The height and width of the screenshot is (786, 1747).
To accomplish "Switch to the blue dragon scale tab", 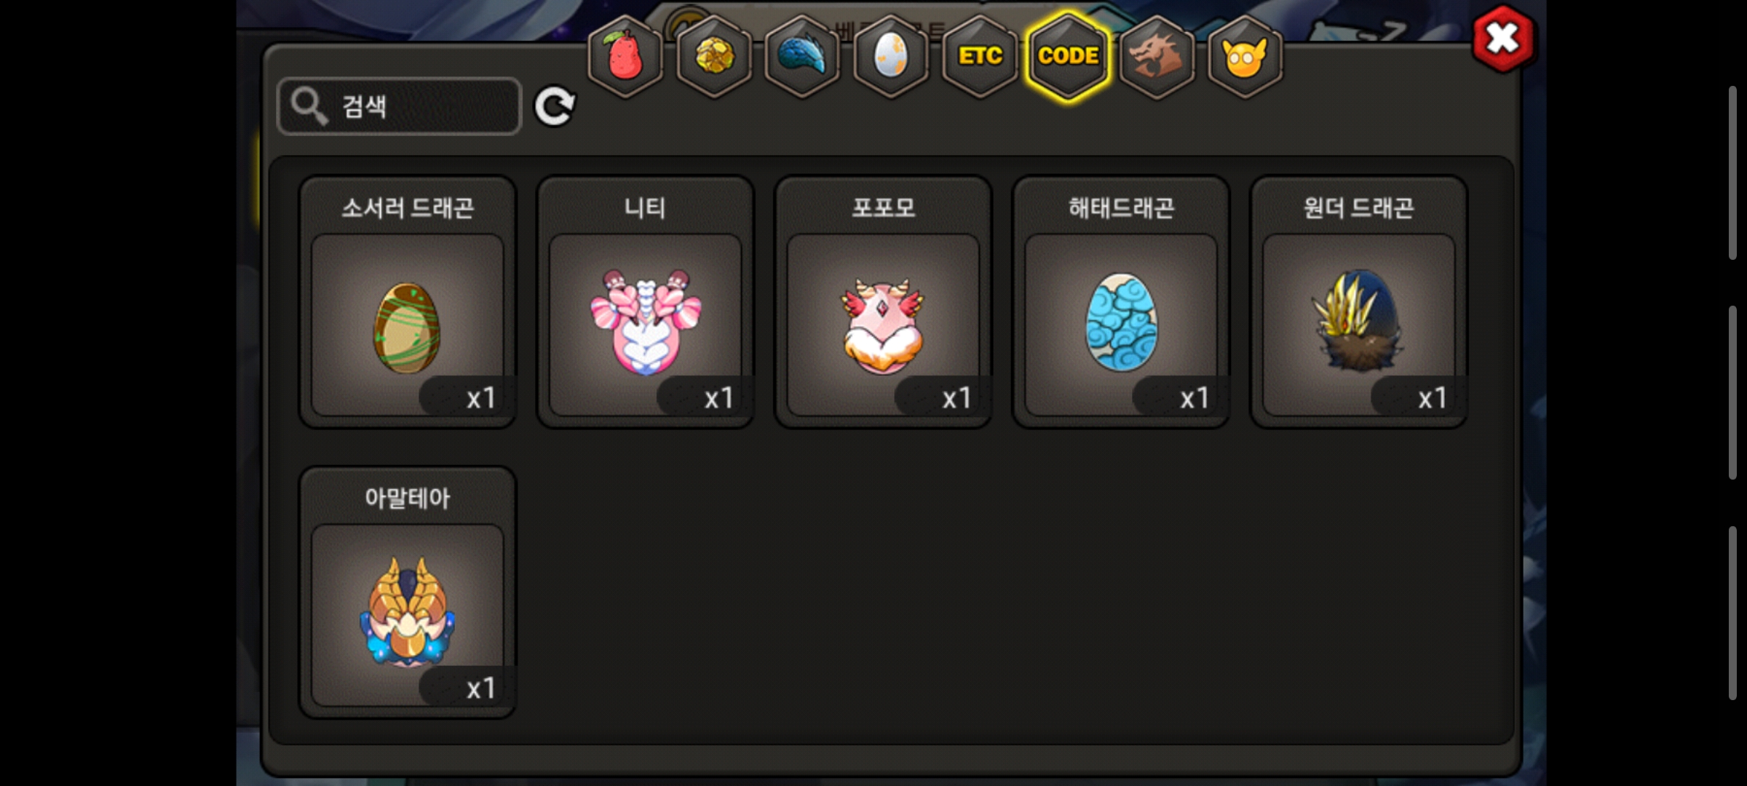I will (x=802, y=56).
